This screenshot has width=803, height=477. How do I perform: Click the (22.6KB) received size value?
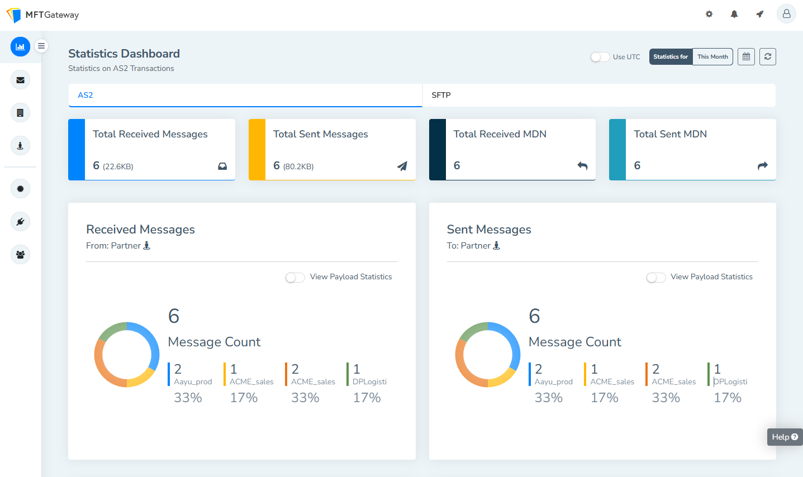coord(118,166)
